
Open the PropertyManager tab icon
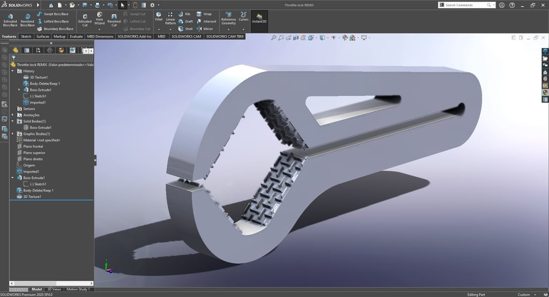click(27, 50)
